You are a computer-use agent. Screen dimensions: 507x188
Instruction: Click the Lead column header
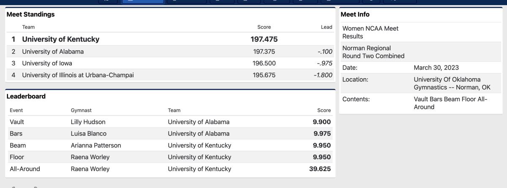click(x=327, y=27)
